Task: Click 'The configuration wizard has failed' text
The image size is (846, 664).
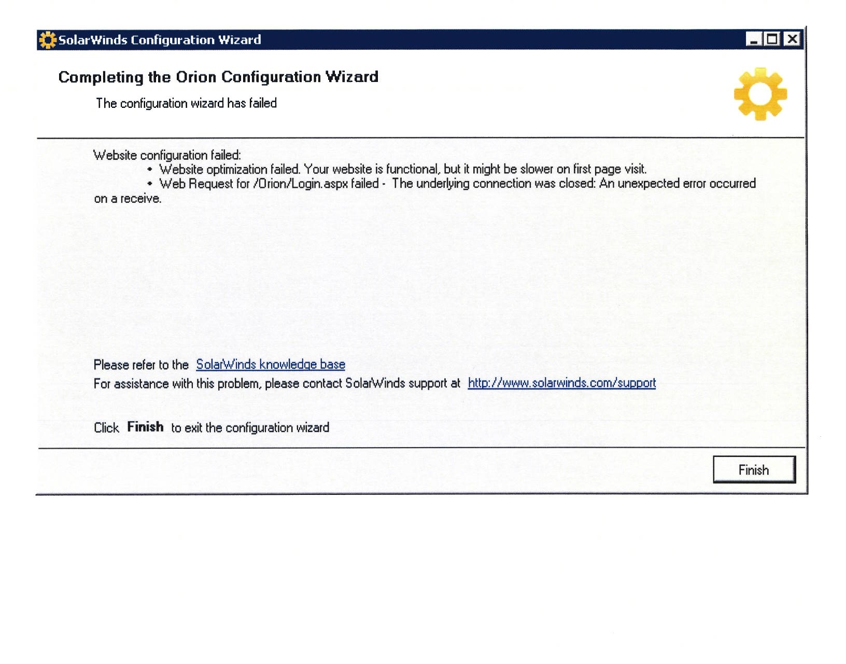Action: tap(186, 103)
